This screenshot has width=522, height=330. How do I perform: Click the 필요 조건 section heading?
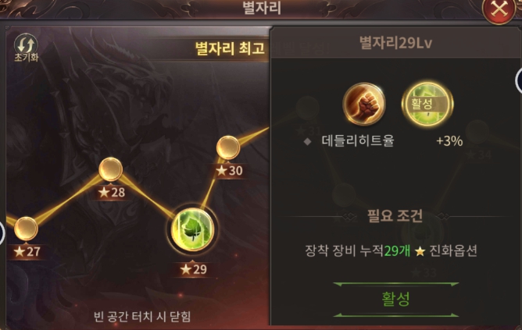pyautogui.click(x=395, y=216)
